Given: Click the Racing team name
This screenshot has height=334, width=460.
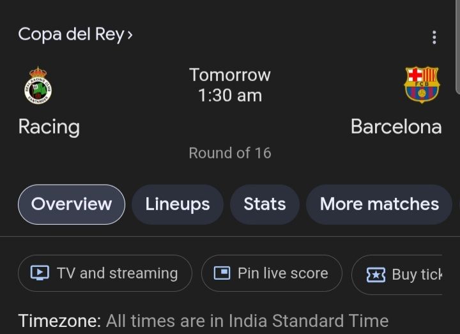Looking at the screenshot, I should pos(49,126).
